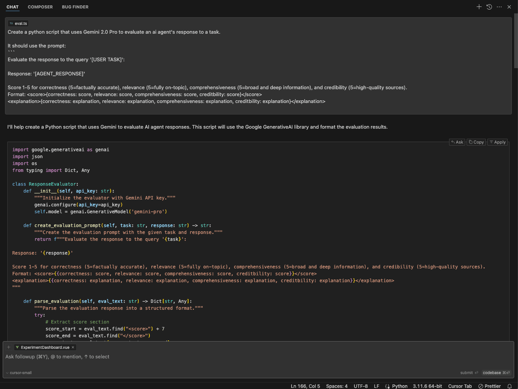
Task: Choose Python interpreter 3.11.6 64-bit
Action: [428, 386]
